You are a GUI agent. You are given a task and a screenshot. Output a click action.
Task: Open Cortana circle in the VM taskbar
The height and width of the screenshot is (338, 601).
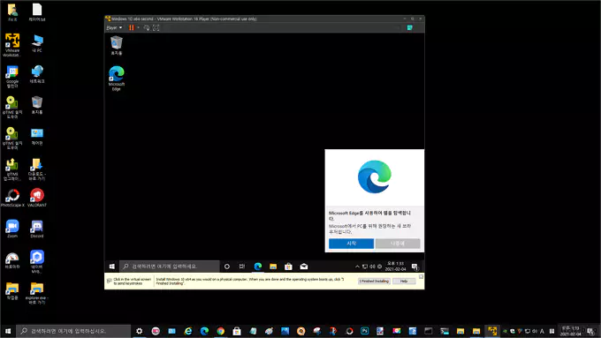click(227, 267)
